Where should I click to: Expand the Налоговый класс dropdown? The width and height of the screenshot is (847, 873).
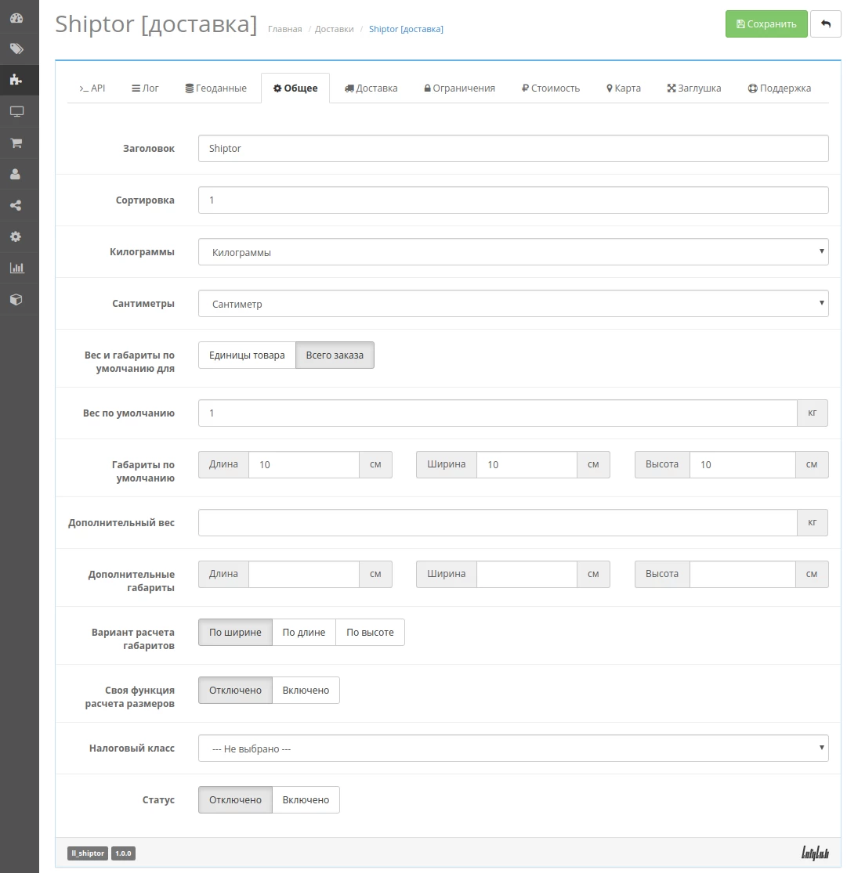click(x=513, y=749)
